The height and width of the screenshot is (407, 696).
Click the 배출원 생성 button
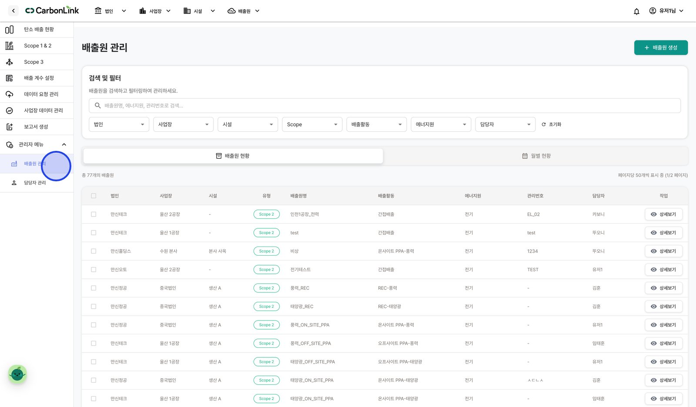[x=661, y=47]
